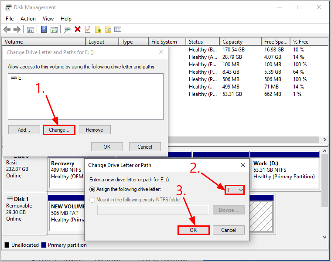The height and width of the screenshot is (262, 331).
Task: Click the 71 MB free space cell
Action: (x=271, y=86)
